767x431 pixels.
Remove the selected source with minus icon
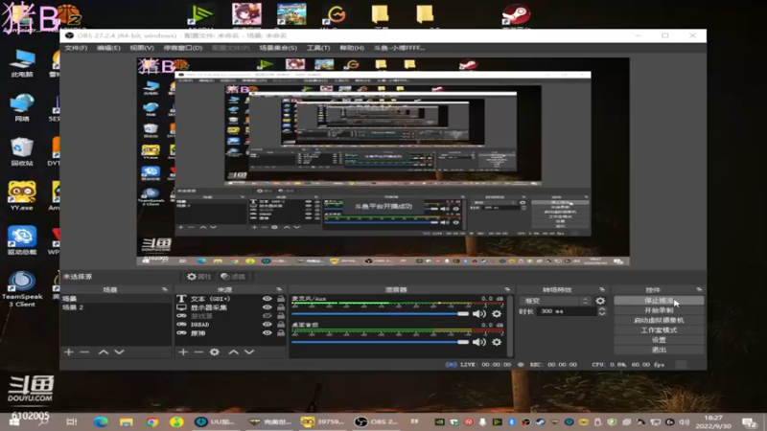(198, 352)
